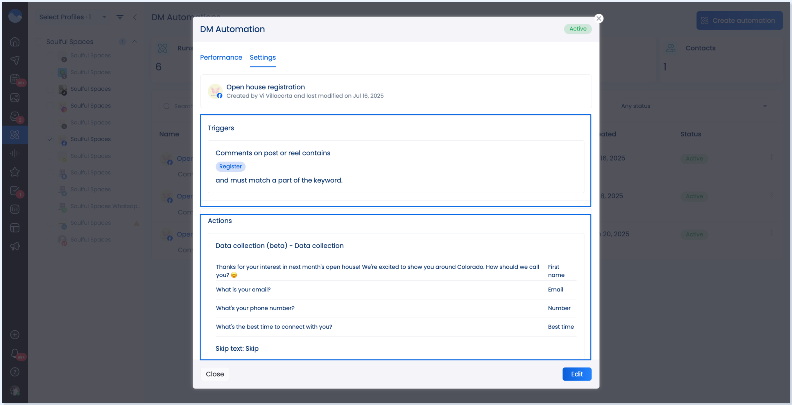
Task: Open the Publish paper-plane sidebar icon
Action: click(x=15, y=60)
